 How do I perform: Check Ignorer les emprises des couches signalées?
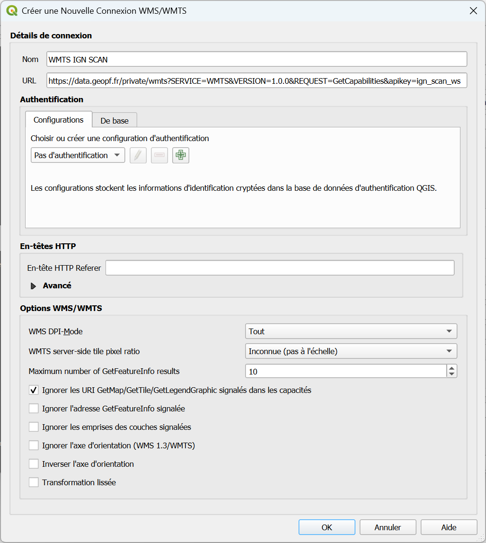34,427
